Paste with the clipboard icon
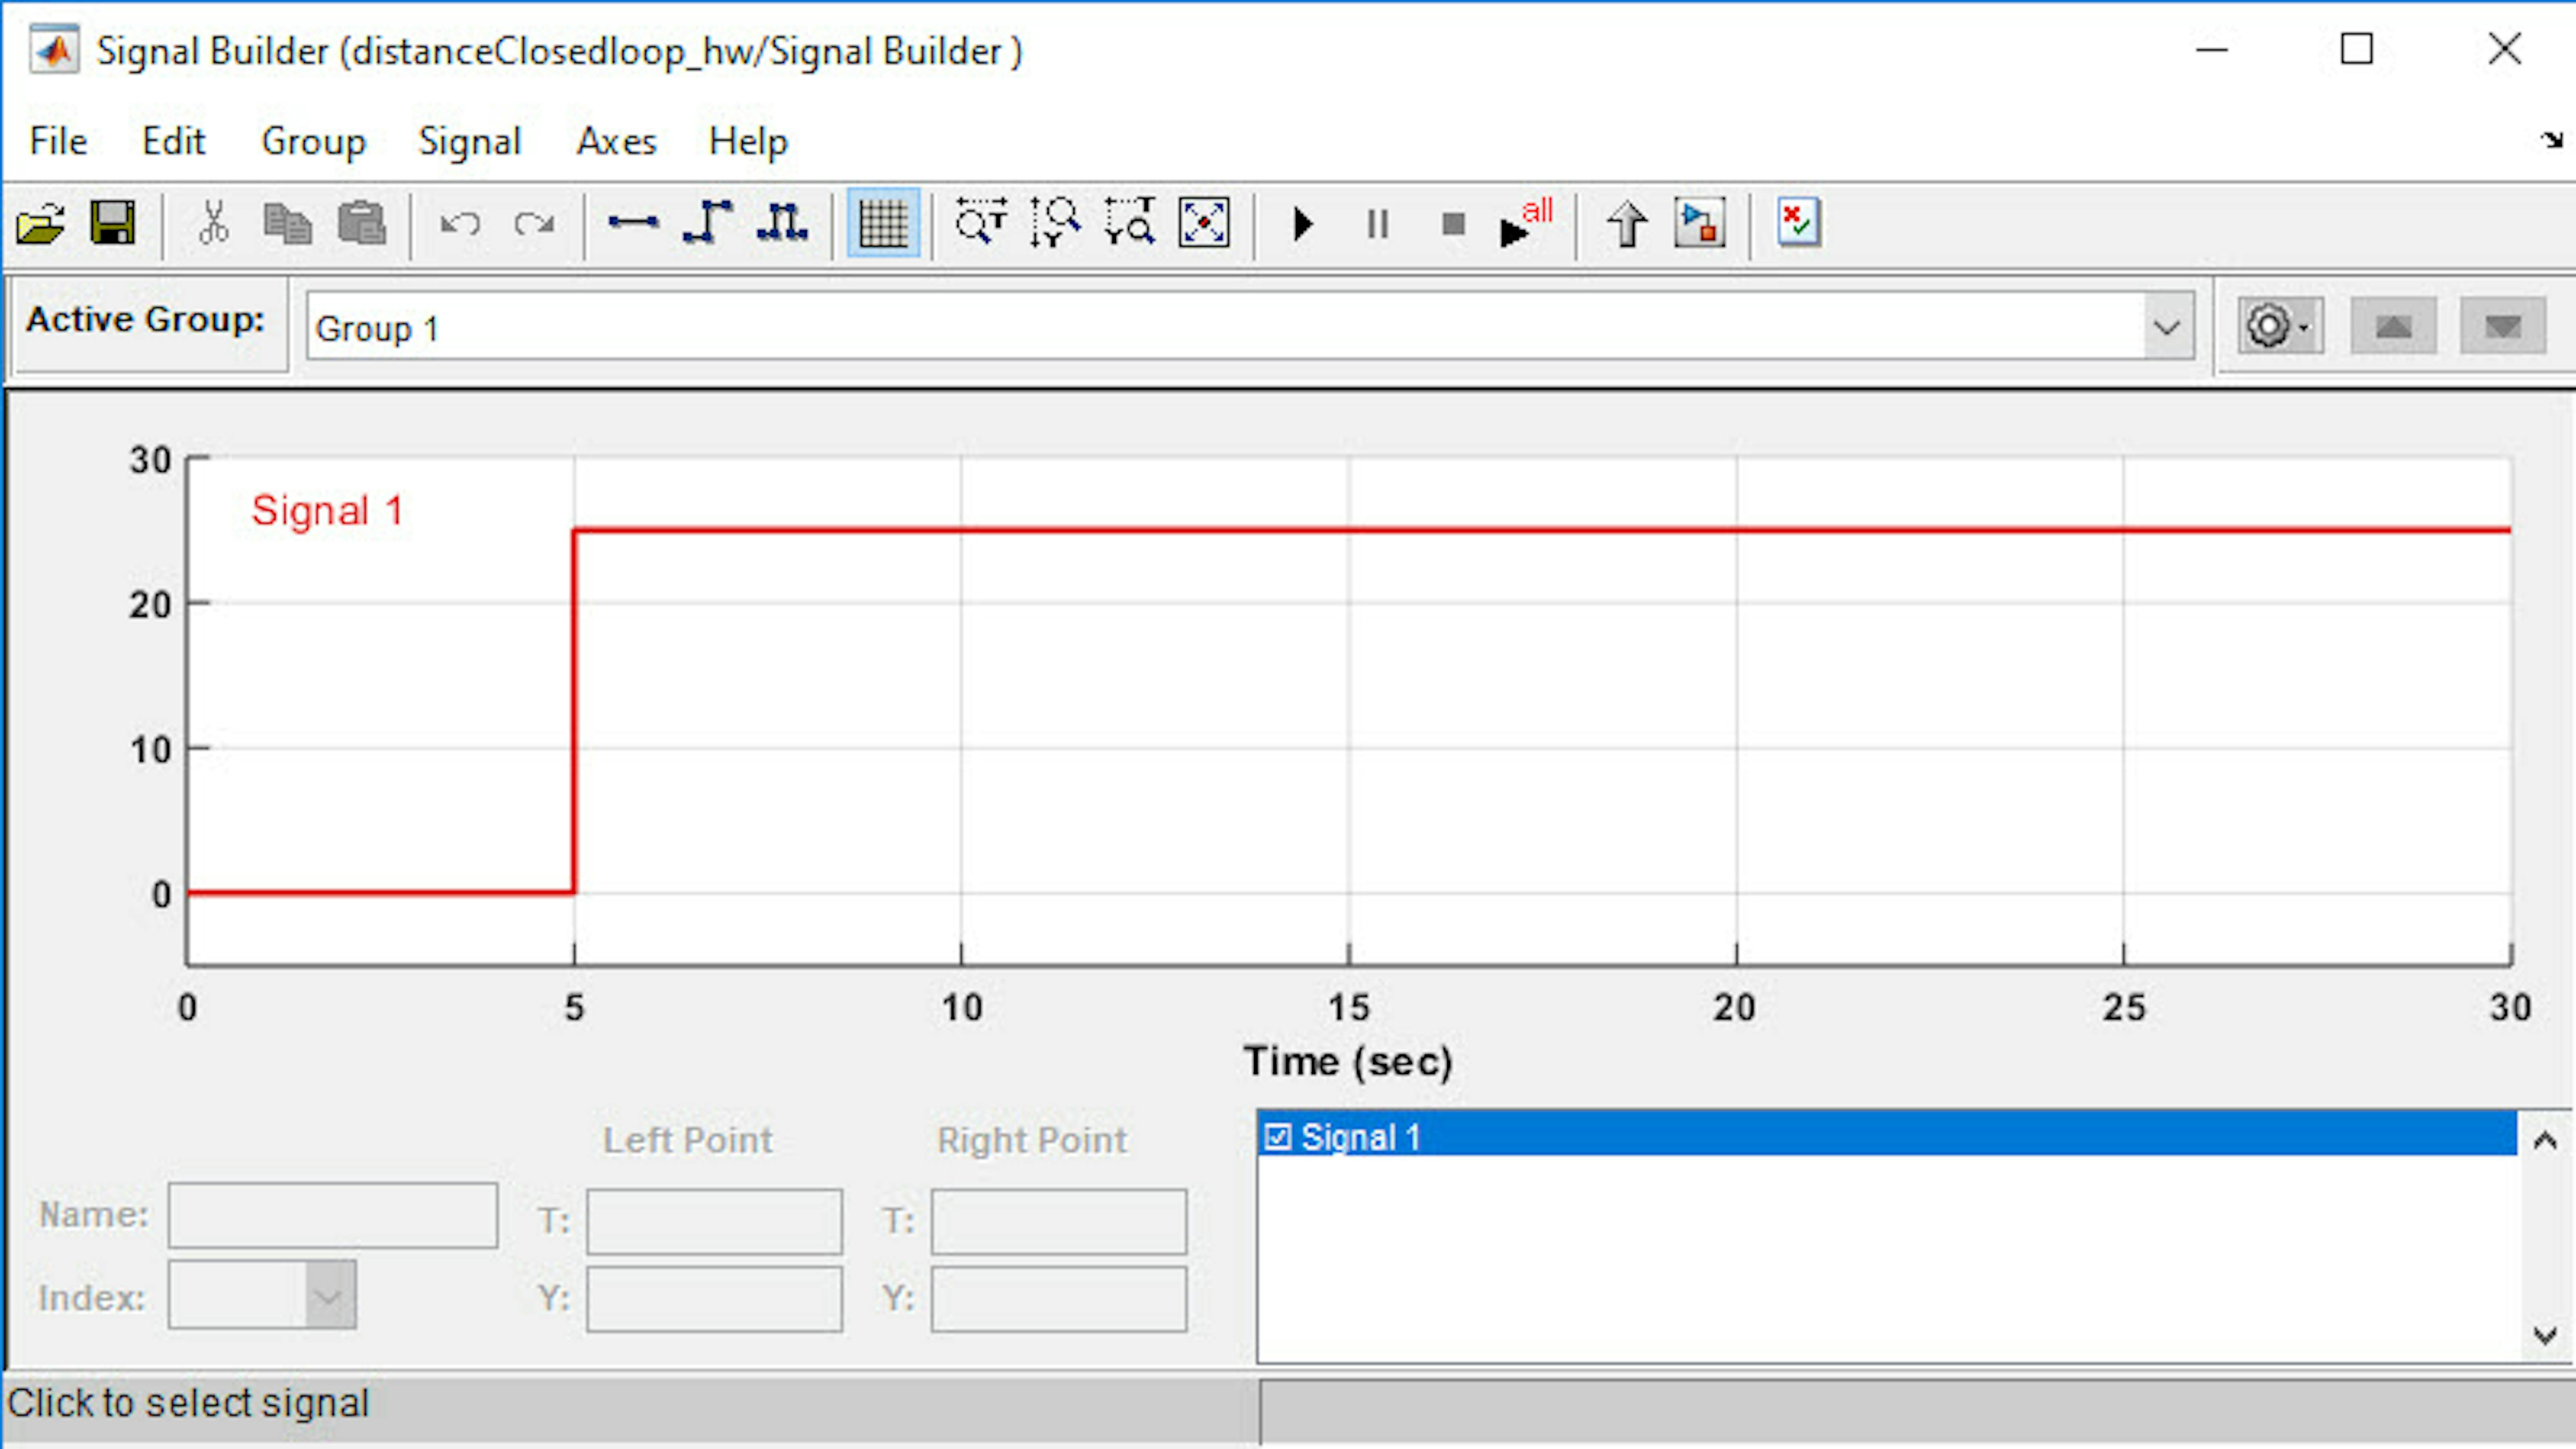The height and width of the screenshot is (1449, 2576). (x=361, y=223)
